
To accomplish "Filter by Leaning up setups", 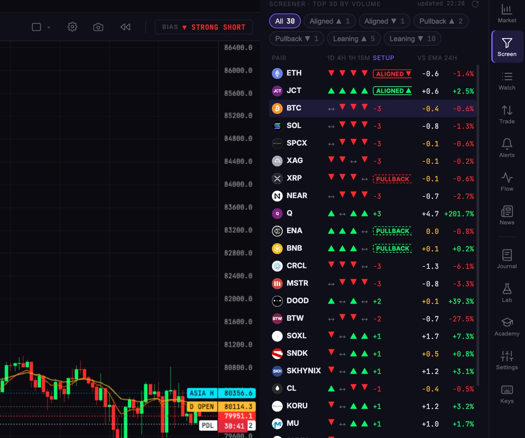I will (x=354, y=39).
